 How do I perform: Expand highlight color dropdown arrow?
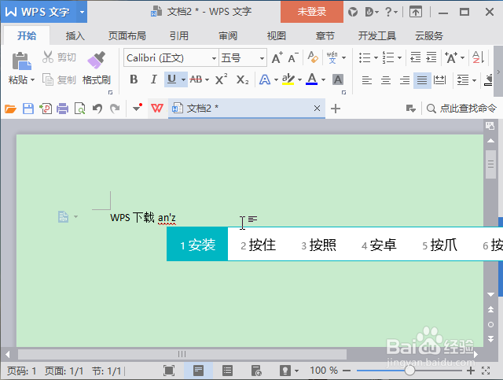[x=299, y=79]
